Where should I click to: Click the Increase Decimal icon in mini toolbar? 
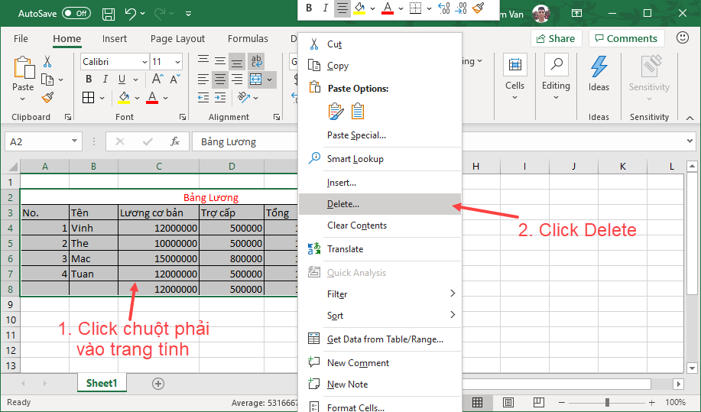coord(443,8)
